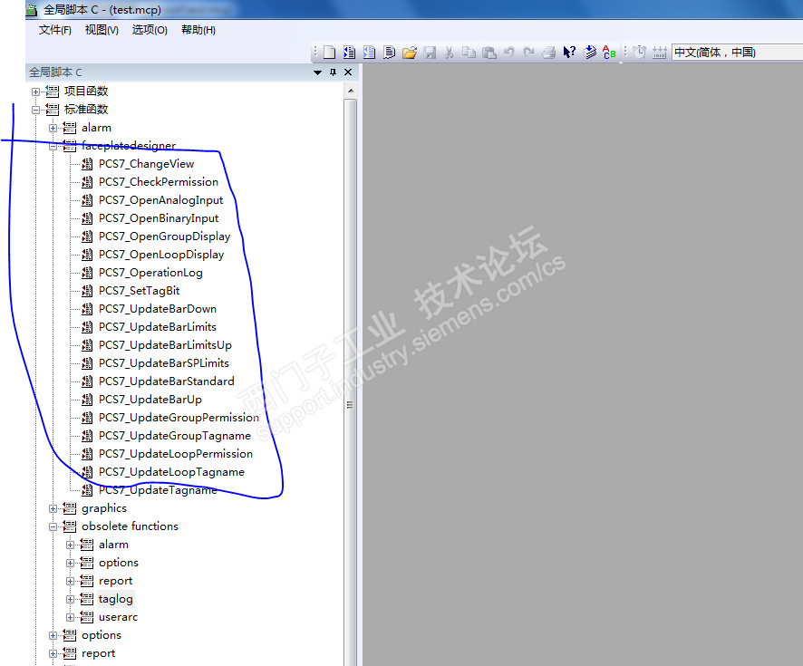Expand the top alarm node under 标准函数
803x666 pixels.
[53, 128]
